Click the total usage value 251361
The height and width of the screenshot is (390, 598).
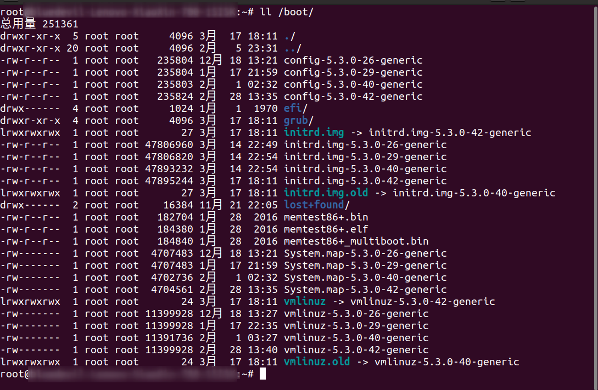60,24
